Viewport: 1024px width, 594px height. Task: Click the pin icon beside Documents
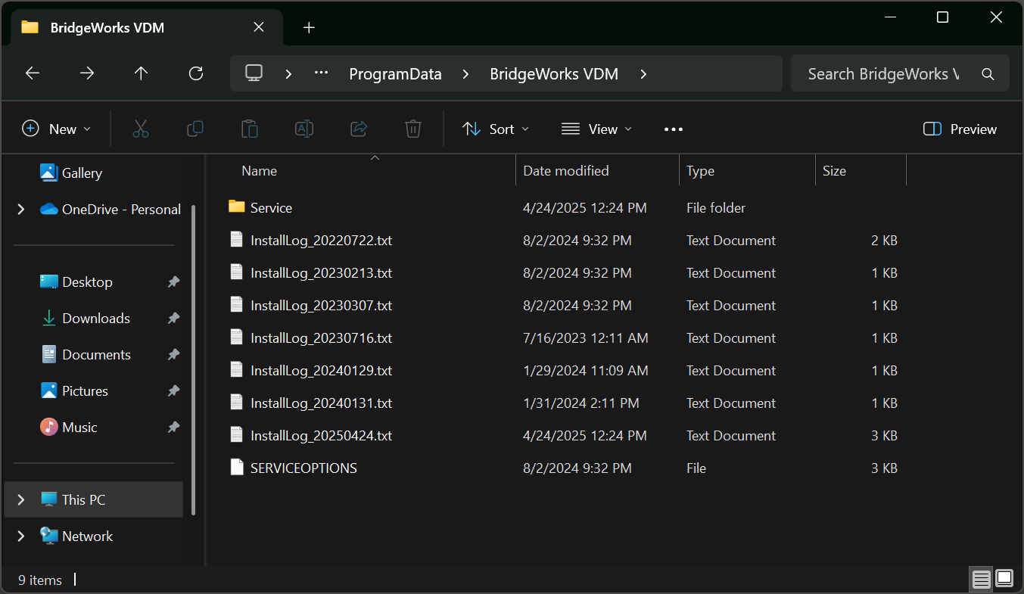pos(173,355)
